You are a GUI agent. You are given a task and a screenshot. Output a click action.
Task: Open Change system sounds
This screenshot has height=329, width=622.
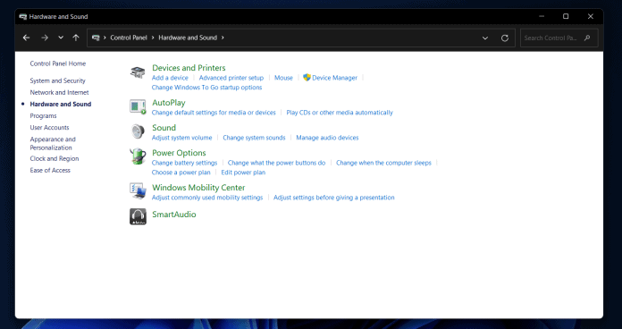click(254, 138)
